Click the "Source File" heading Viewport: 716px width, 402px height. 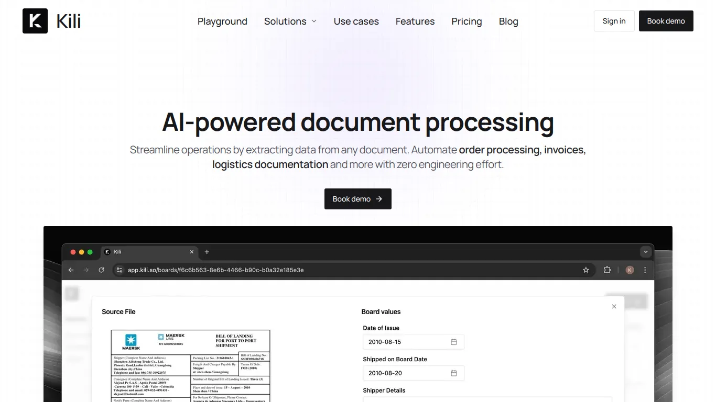click(x=118, y=311)
